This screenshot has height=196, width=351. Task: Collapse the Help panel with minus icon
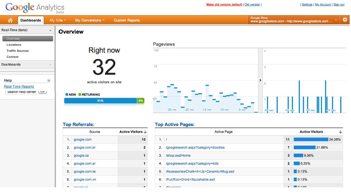point(49,81)
